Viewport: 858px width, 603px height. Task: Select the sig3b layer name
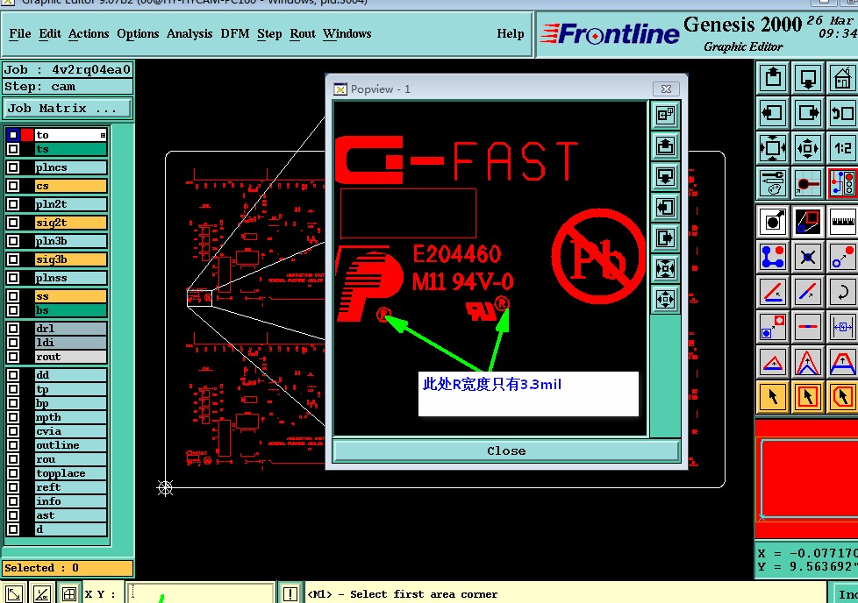[x=70, y=259]
